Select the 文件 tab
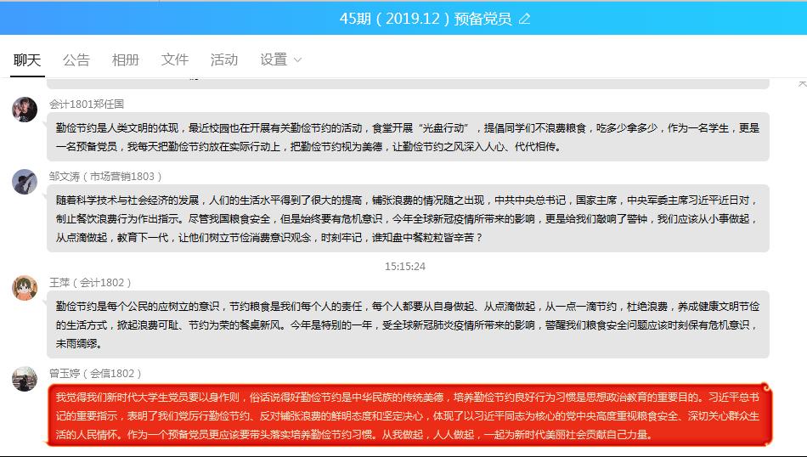 tap(174, 59)
